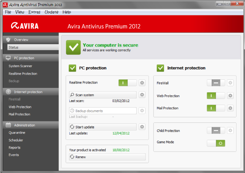
Task: Open Realtime Protection settings gear icon
Action: 142,83
